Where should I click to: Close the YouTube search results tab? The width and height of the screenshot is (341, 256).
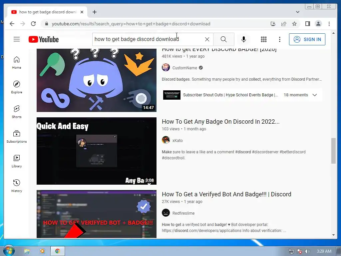(82, 12)
